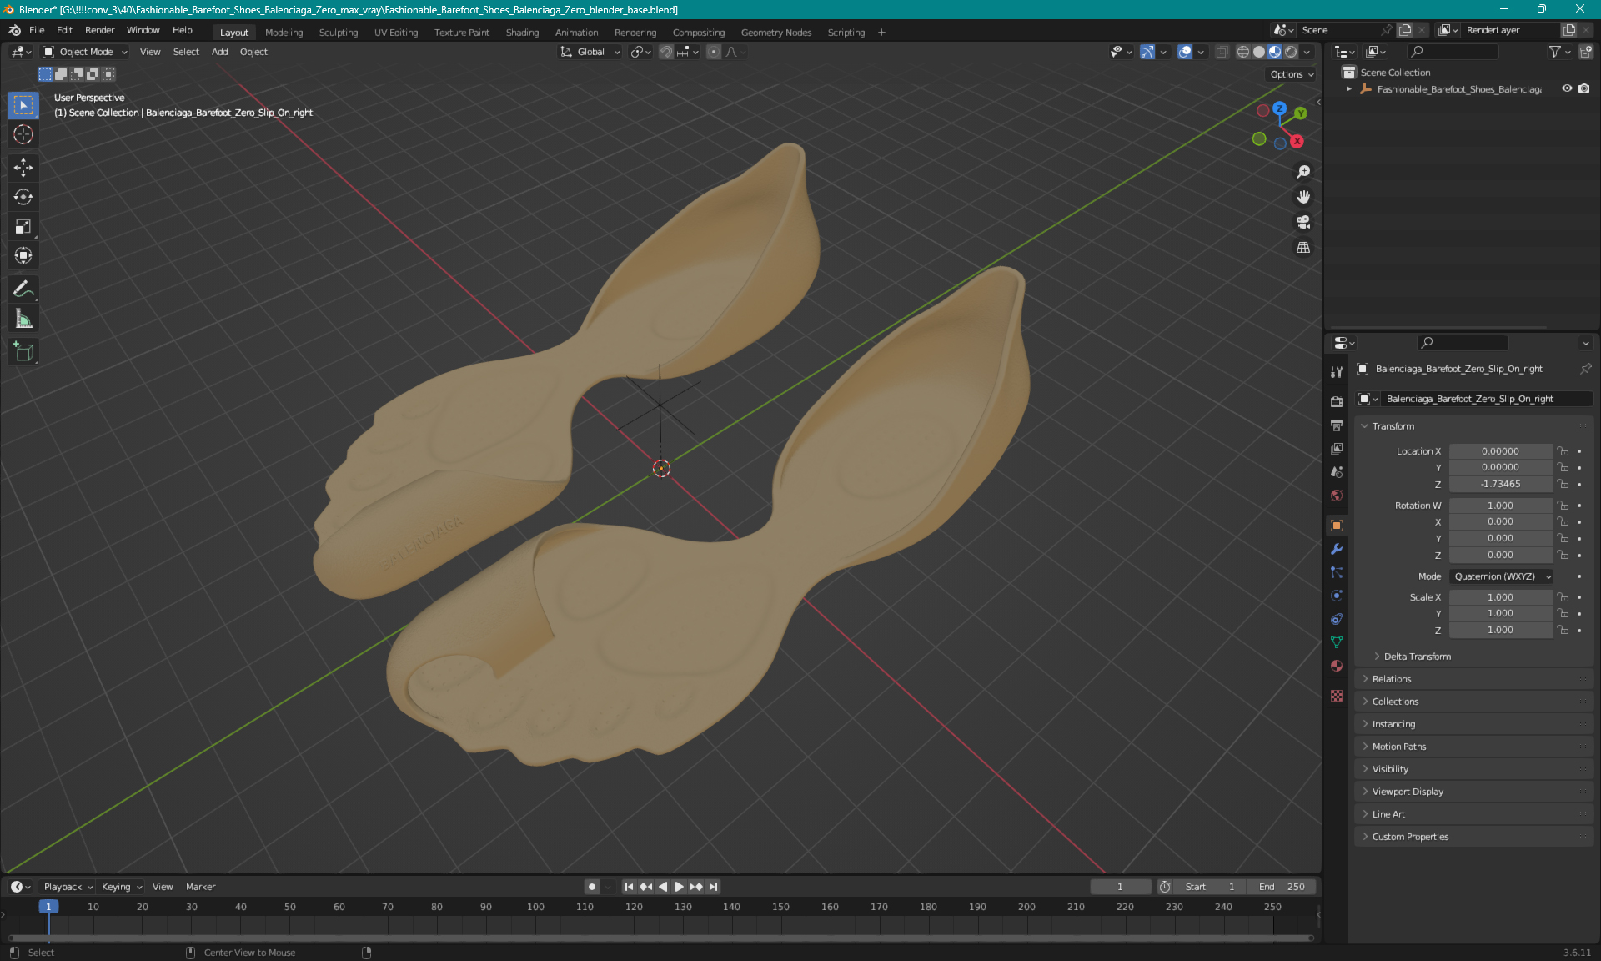The width and height of the screenshot is (1601, 961).
Task: Open Global transform orientation dropdown
Action: (x=590, y=52)
